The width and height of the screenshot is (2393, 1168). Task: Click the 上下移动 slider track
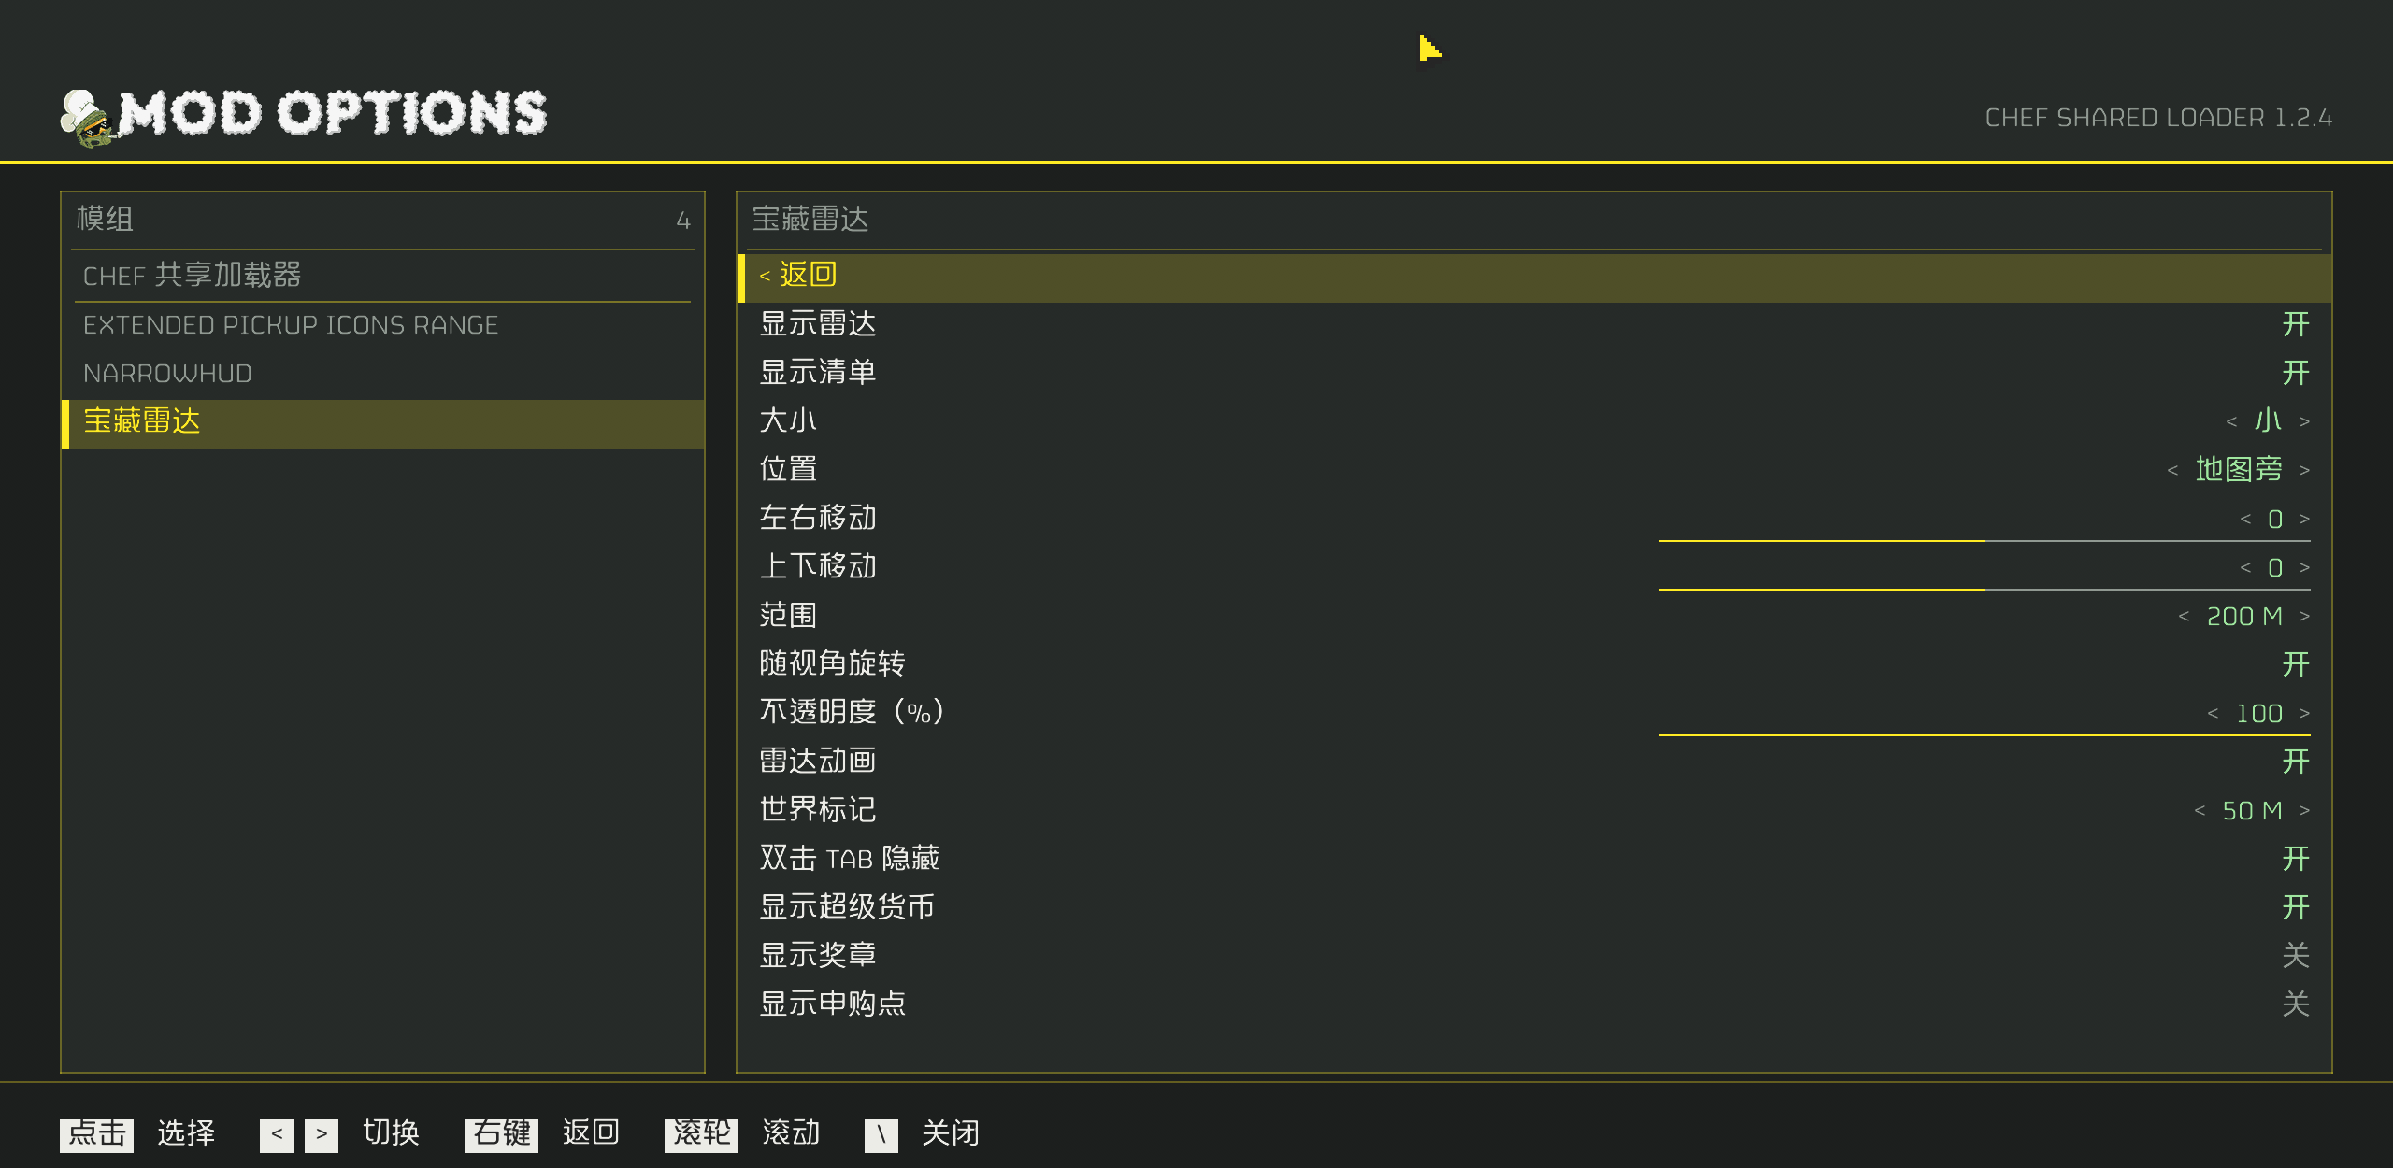point(1985,590)
